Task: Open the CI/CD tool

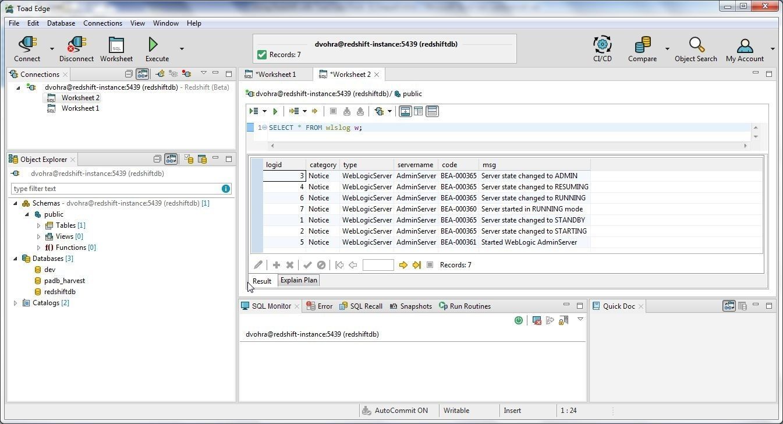Action: tap(603, 49)
